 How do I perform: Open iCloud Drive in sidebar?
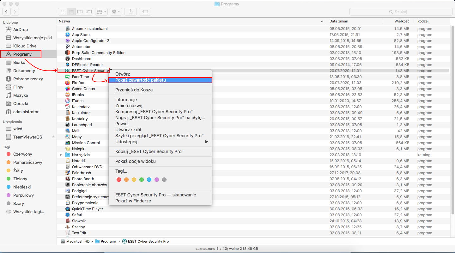(x=25, y=46)
